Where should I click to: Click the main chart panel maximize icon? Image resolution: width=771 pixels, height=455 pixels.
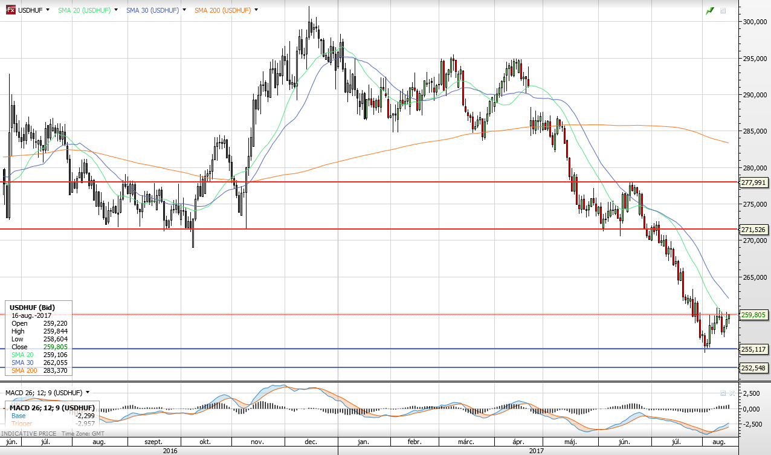pyautogui.click(x=723, y=11)
